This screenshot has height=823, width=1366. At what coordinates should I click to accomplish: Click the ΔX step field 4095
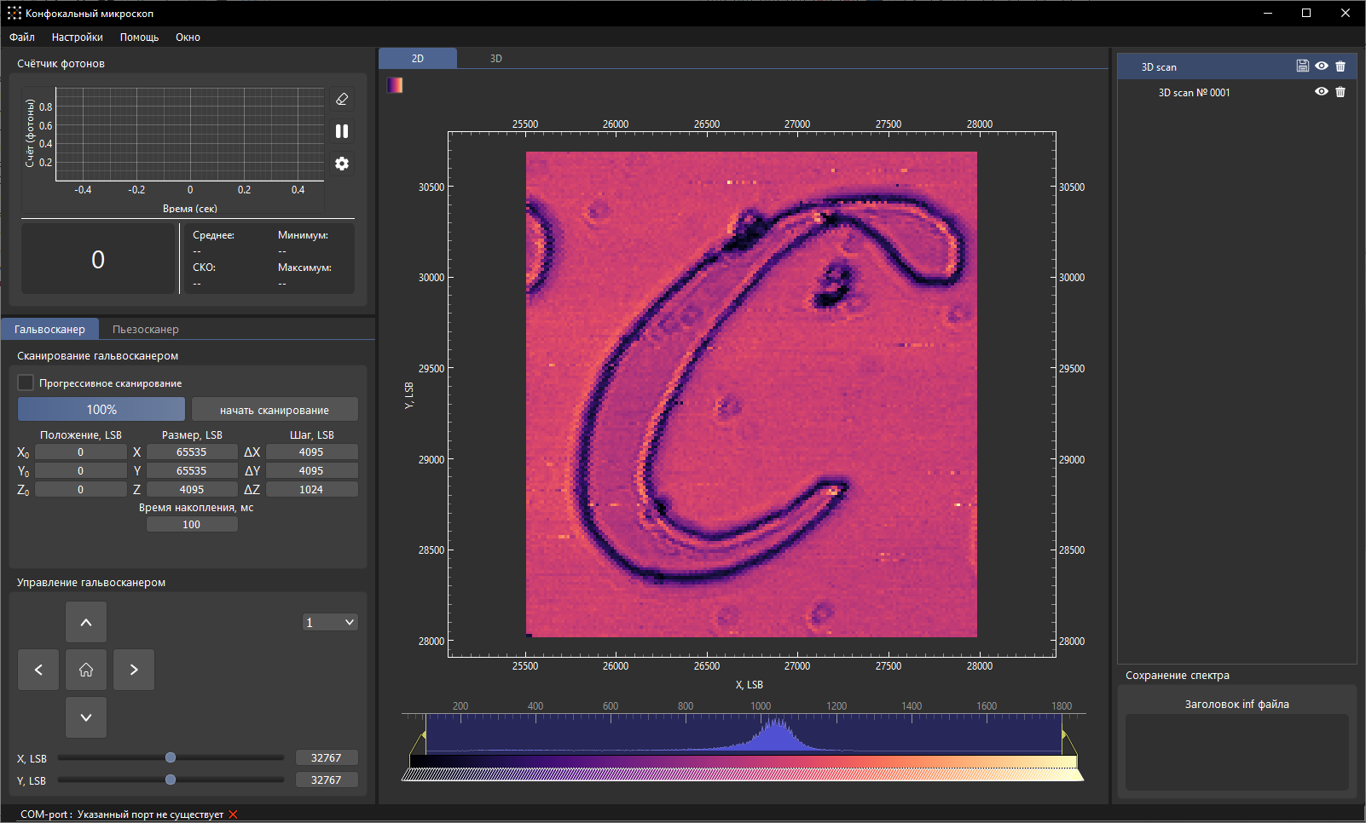coord(311,452)
